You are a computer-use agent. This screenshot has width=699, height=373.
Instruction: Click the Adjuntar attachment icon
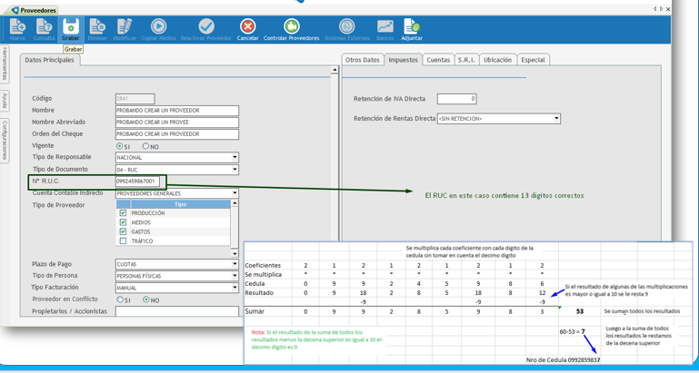point(411,28)
